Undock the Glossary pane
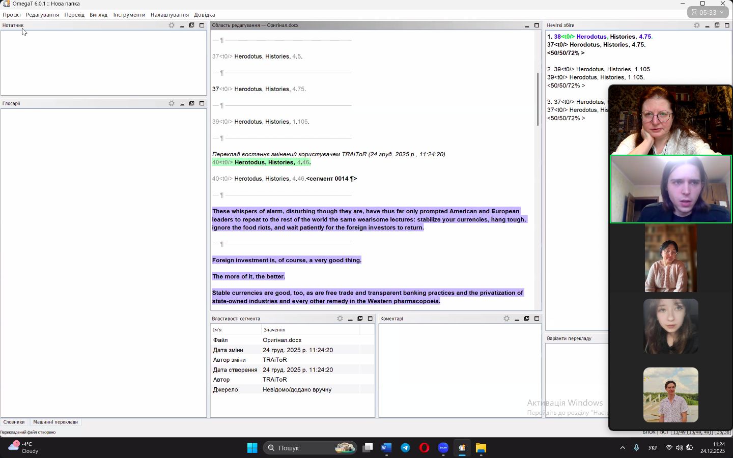Screen dimensions: 733x458 pos(192,103)
